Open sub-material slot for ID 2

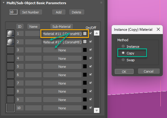pyautogui.click(x=62, y=42)
